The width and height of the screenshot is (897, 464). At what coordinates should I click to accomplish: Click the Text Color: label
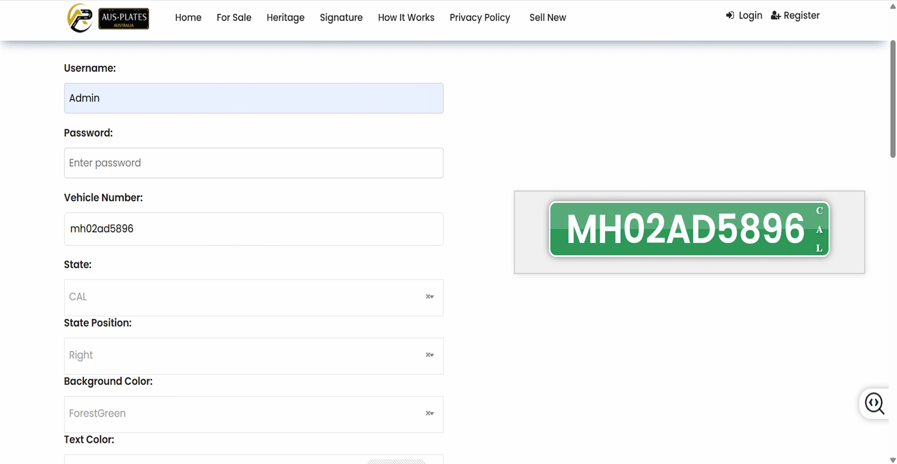[x=89, y=439]
